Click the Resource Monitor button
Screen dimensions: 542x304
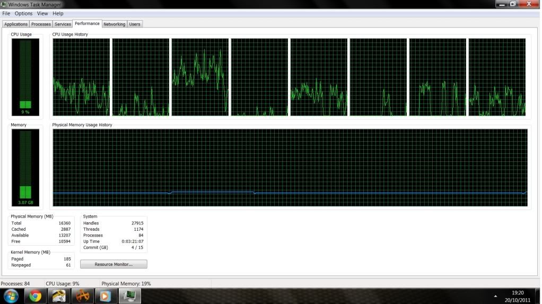click(x=113, y=264)
